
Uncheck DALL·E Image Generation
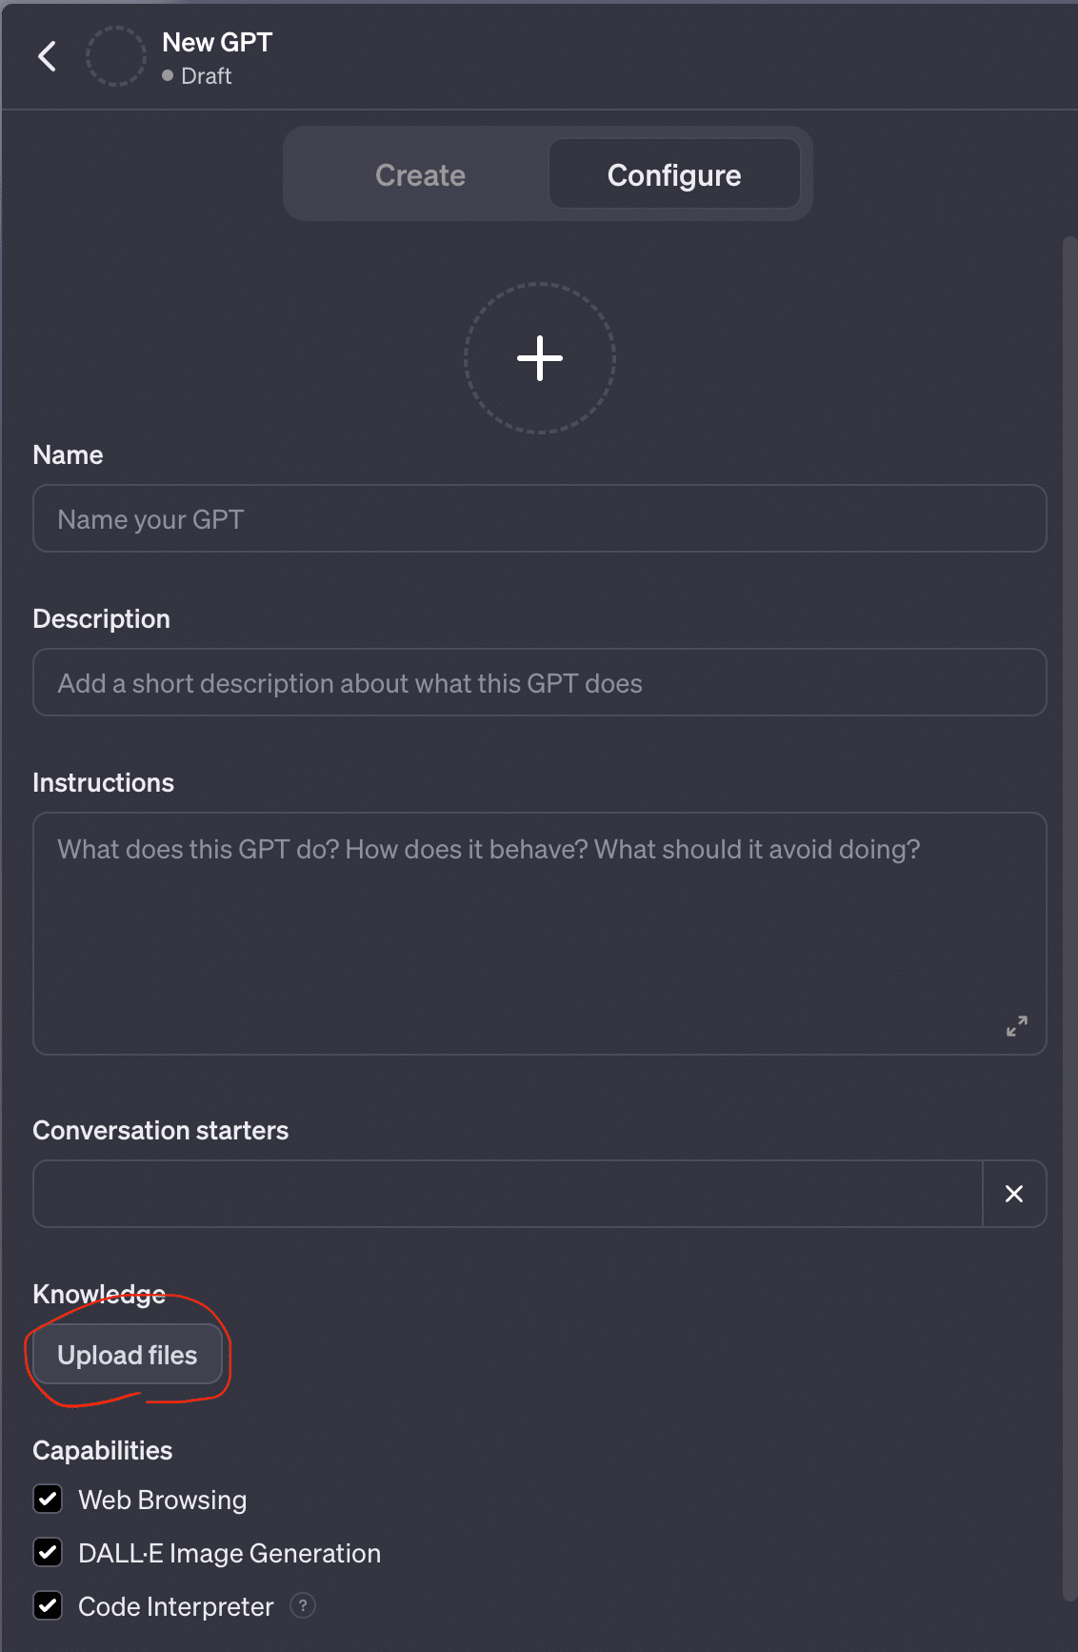tap(48, 1552)
